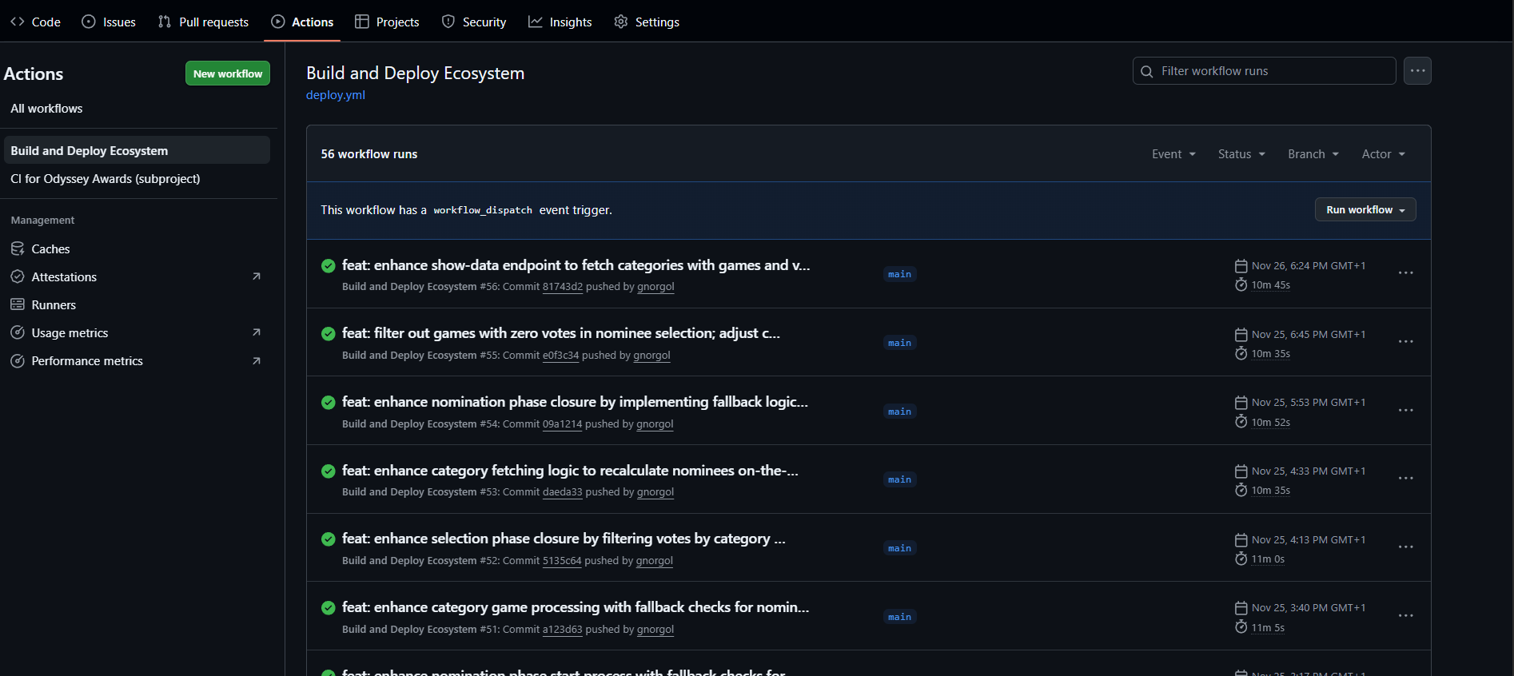This screenshot has height=676, width=1514.
Task: Click the main branch label on run #52
Action: pyautogui.click(x=899, y=548)
